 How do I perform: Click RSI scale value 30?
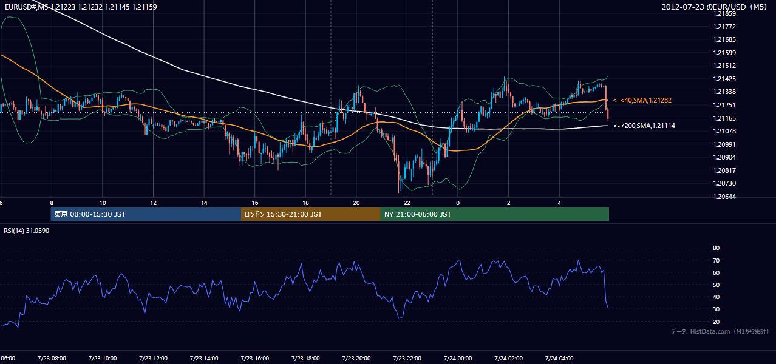point(716,309)
